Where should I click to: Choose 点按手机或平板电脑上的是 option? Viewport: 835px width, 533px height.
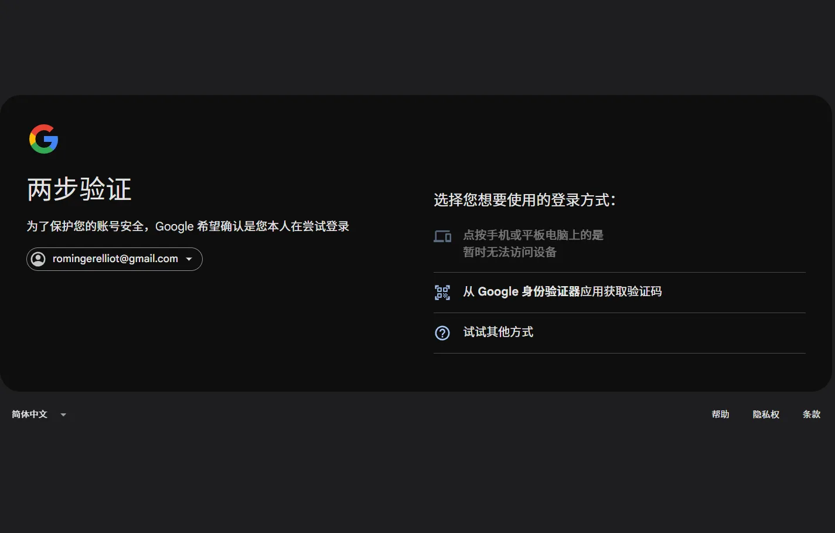click(619, 243)
